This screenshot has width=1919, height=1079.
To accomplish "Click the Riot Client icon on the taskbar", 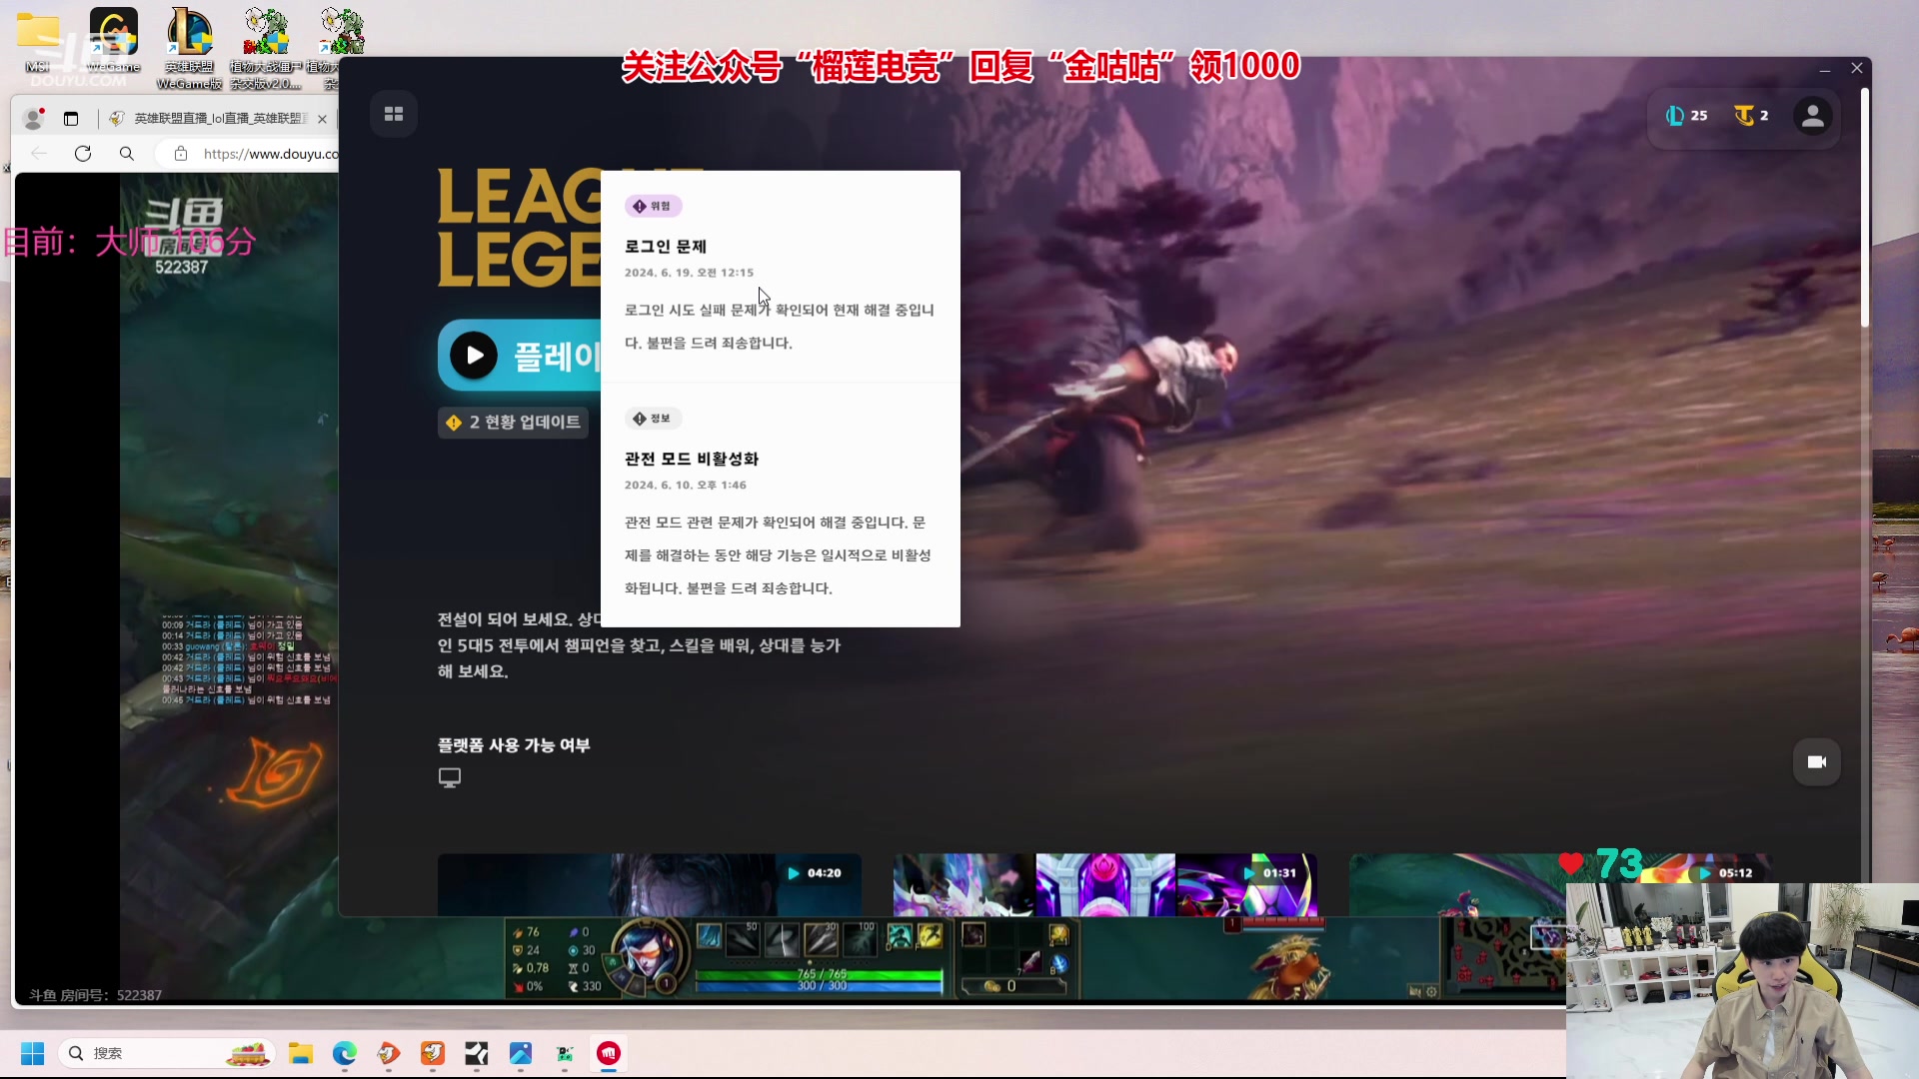I will point(609,1054).
